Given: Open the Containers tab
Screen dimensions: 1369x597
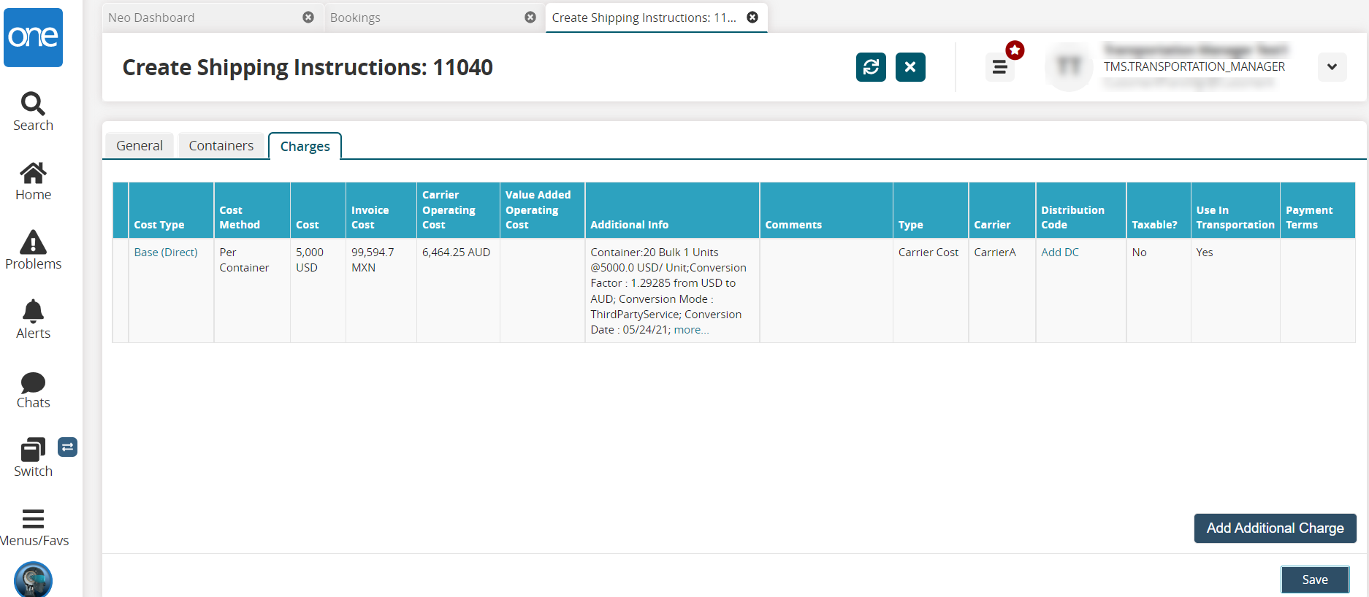Looking at the screenshot, I should click(221, 145).
